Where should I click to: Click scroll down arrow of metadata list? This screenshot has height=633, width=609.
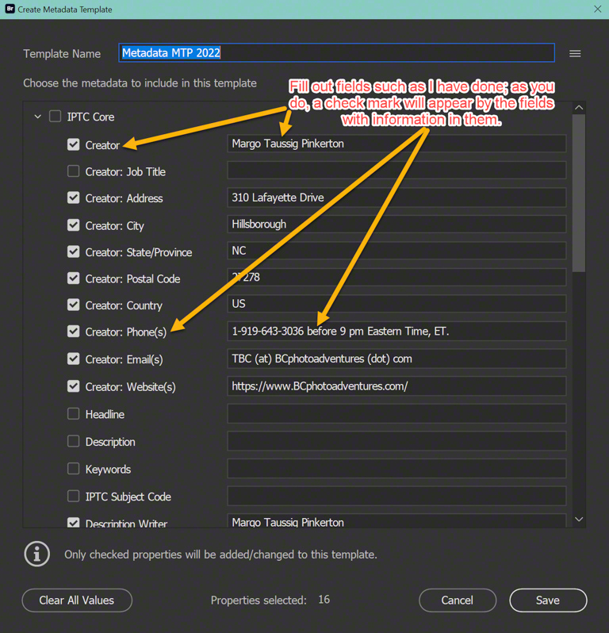[x=579, y=519]
